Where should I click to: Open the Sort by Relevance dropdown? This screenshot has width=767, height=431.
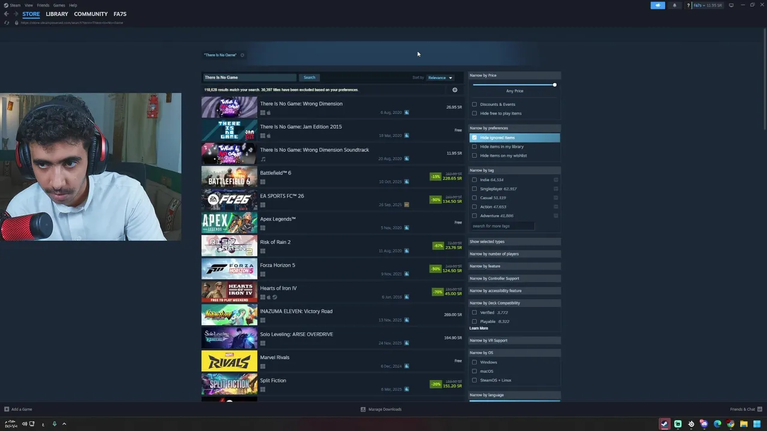440,77
